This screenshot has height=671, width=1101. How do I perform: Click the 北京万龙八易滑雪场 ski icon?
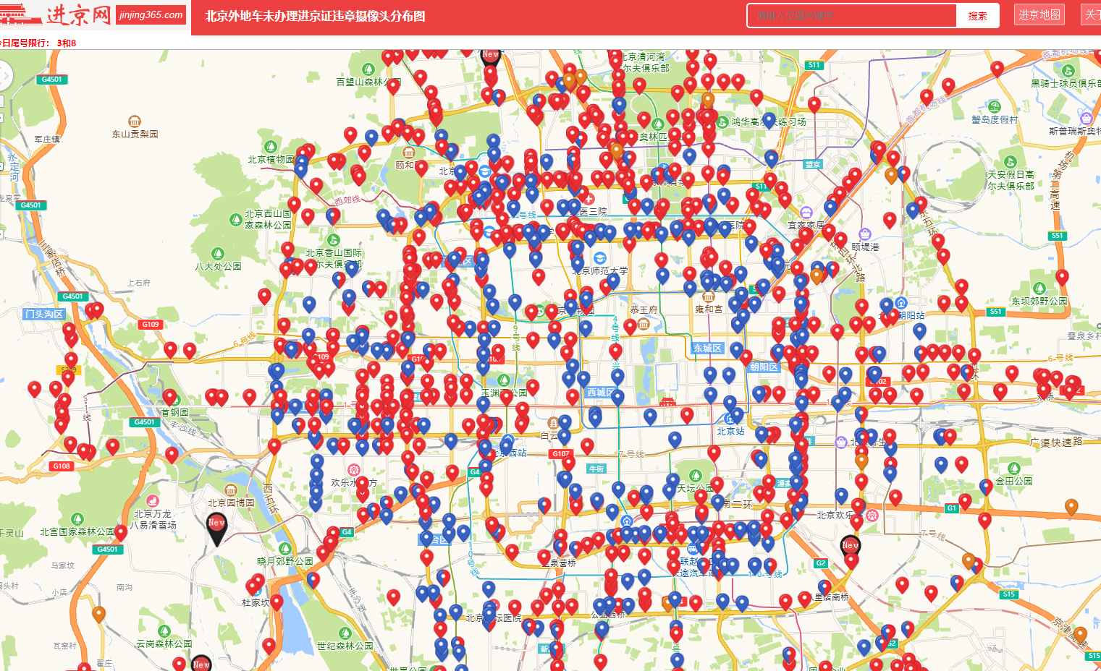(x=152, y=501)
